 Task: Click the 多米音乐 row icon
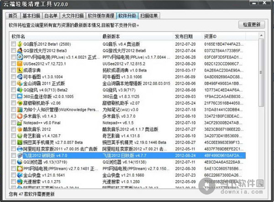[20, 116]
